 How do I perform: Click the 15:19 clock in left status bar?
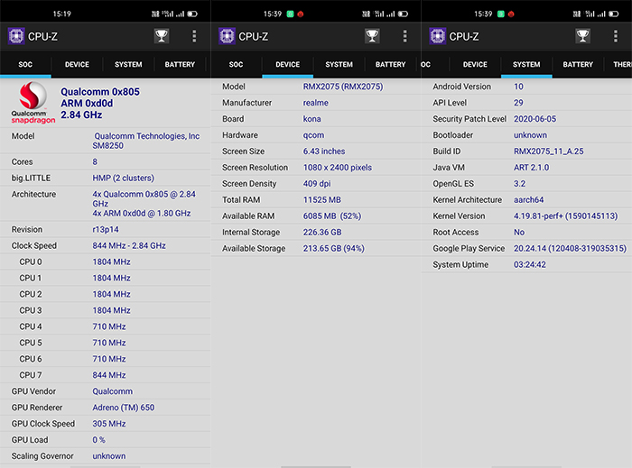point(62,14)
